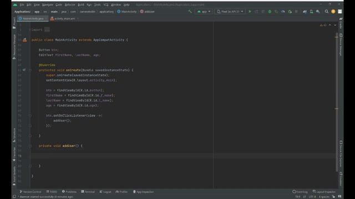Image resolution: width=355 pixels, height=199 pixels.
Task: Collapse the onCreate method fold marker
Action: click(30, 70)
